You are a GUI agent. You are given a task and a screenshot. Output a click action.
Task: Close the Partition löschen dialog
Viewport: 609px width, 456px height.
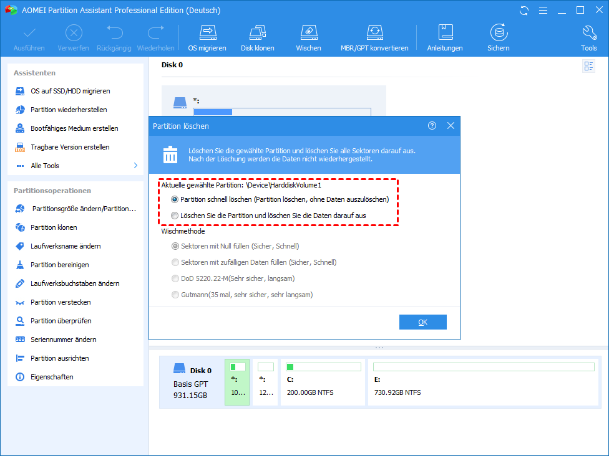coord(451,126)
